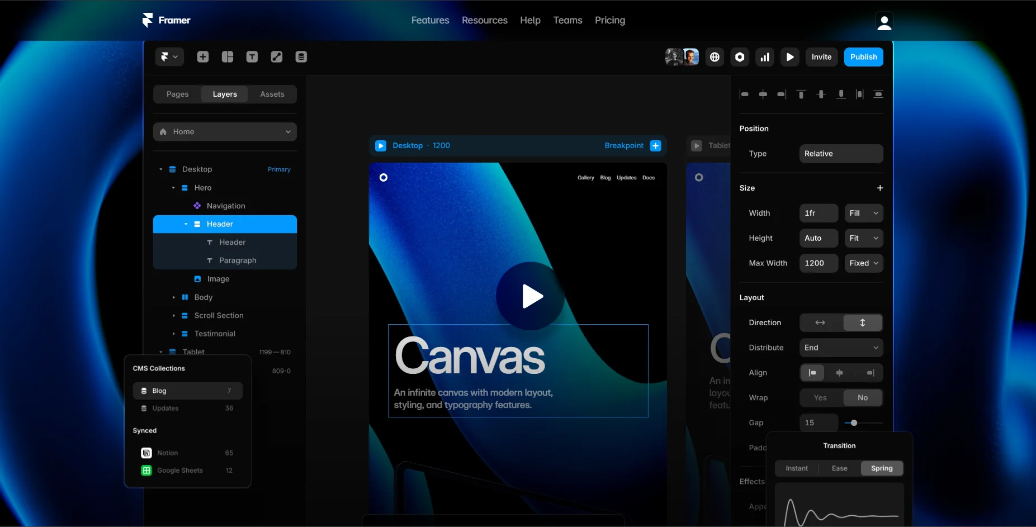The image size is (1036, 527).
Task: Switch to the Pages tab
Action: tap(177, 94)
